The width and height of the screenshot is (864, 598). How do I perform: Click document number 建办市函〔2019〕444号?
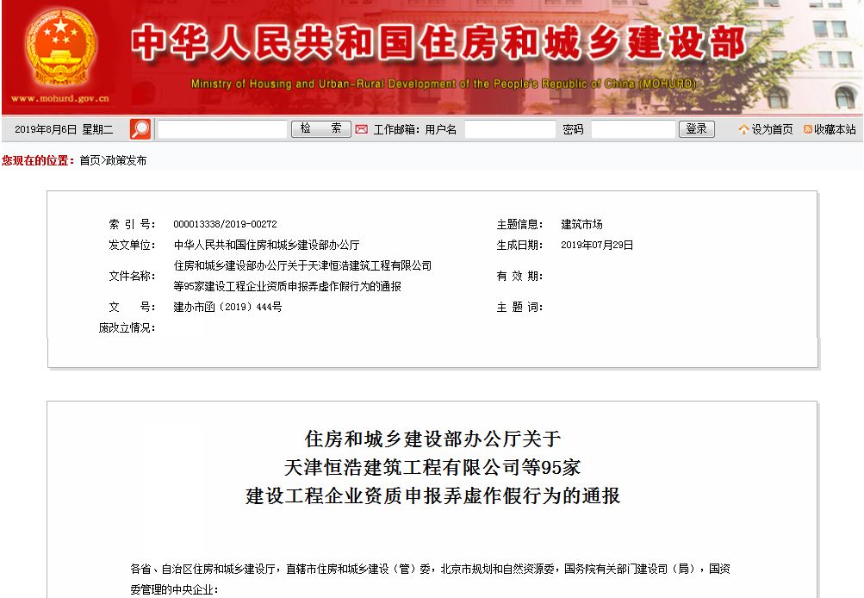pos(227,307)
